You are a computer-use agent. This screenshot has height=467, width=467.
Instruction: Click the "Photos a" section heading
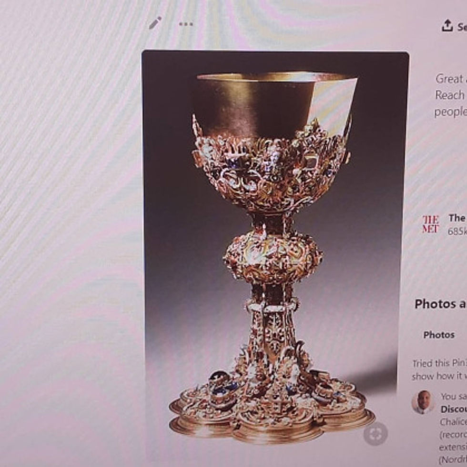440,304
